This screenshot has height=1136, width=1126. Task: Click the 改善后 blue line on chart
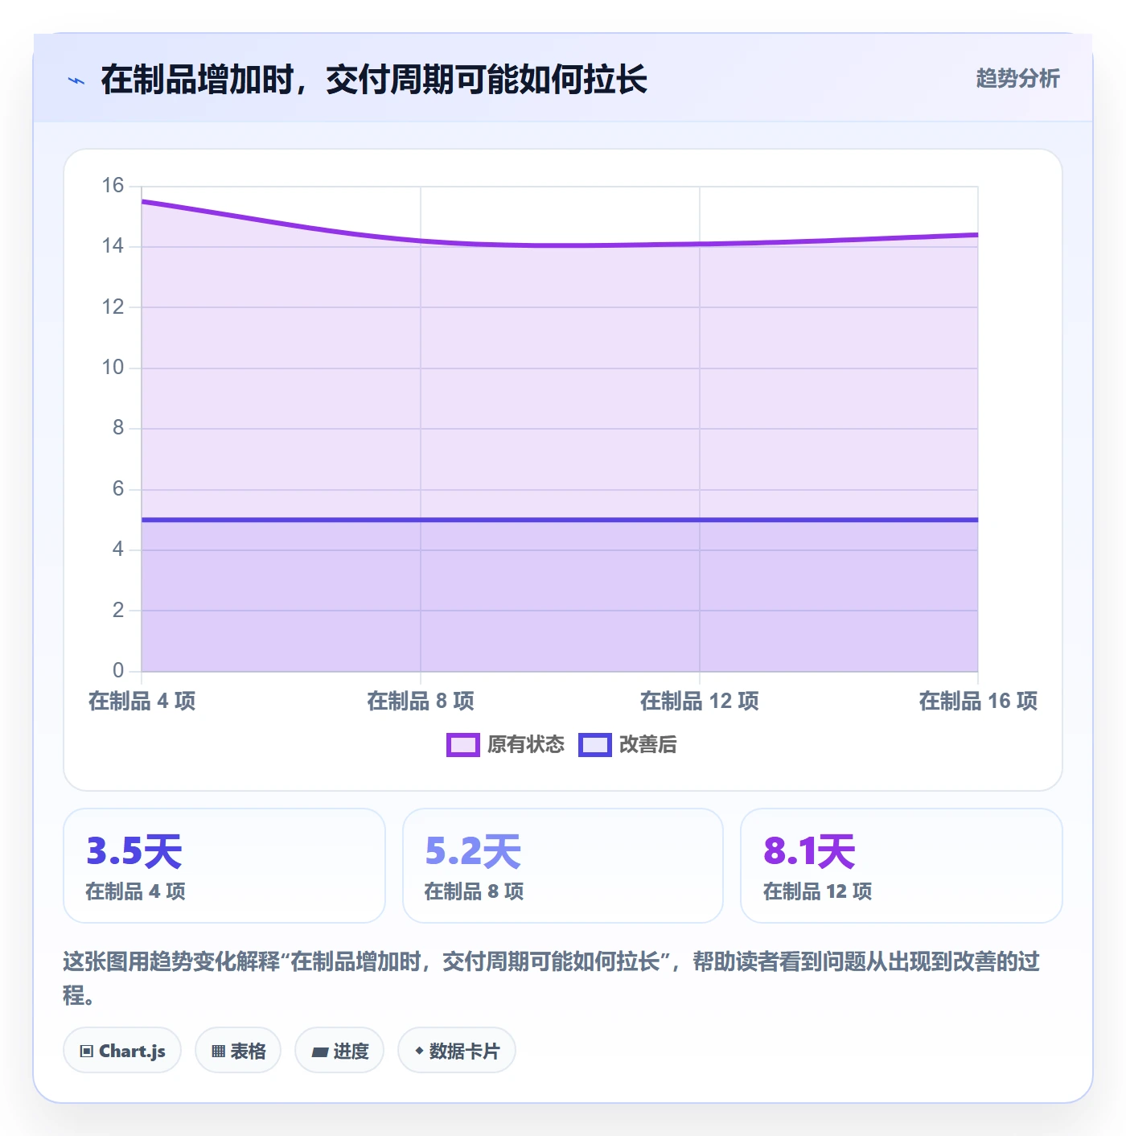tap(560, 520)
